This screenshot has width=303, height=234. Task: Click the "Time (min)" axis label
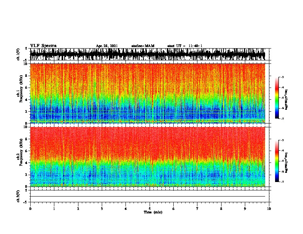pos(153,212)
